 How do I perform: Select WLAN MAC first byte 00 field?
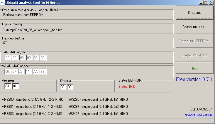click(x=8, y=72)
